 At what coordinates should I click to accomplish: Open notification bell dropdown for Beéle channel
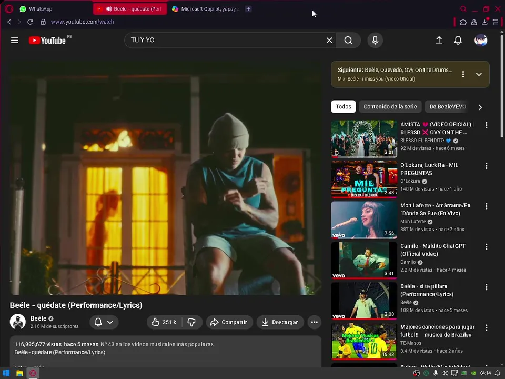click(x=104, y=322)
